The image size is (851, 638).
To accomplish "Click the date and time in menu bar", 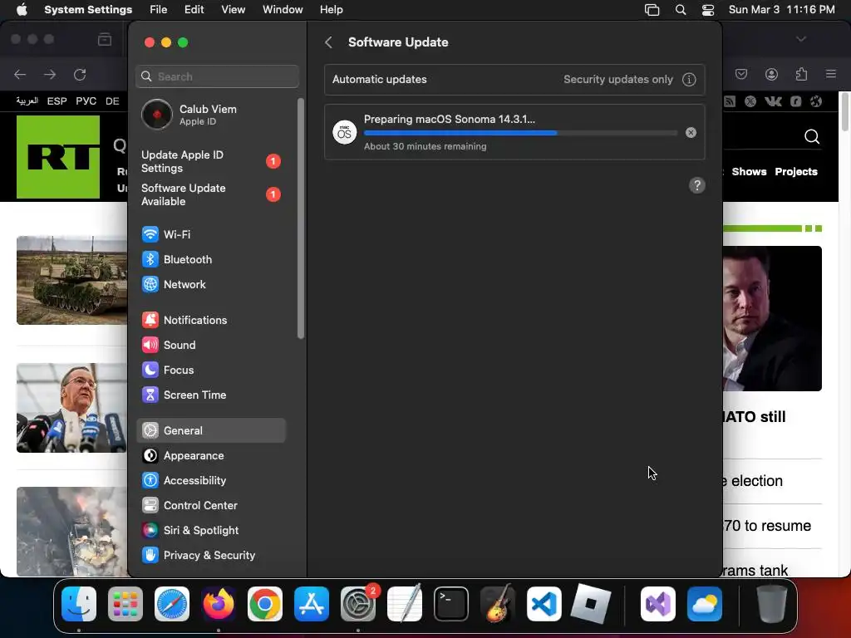I will click(781, 10).
